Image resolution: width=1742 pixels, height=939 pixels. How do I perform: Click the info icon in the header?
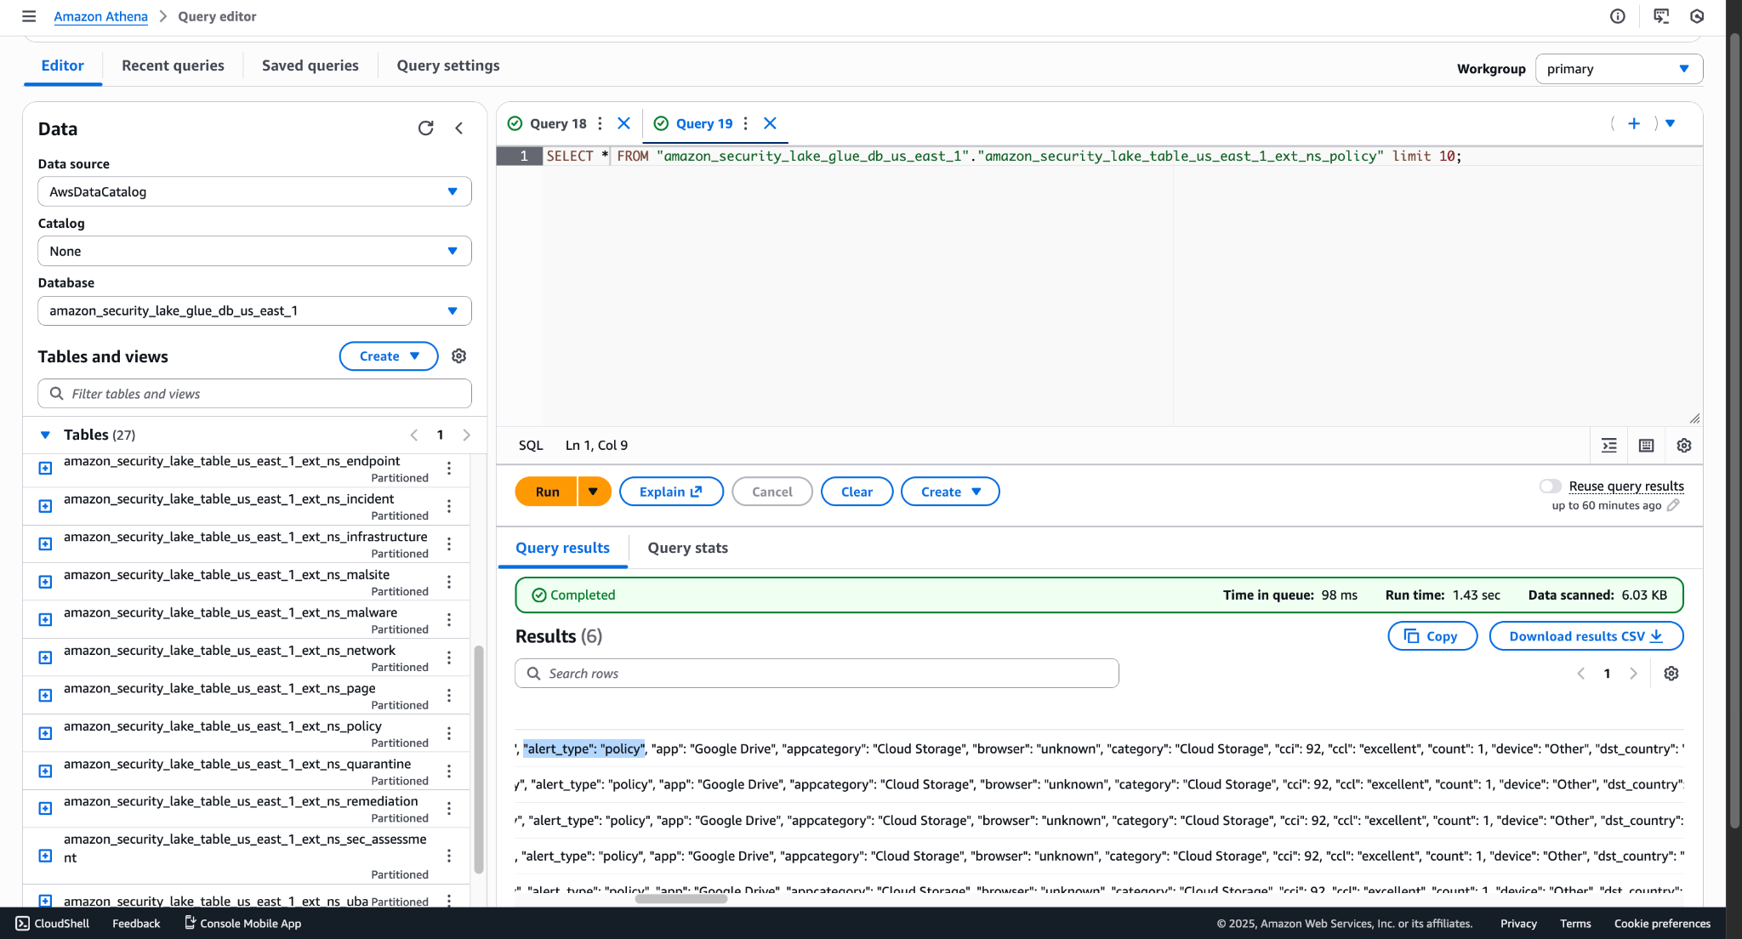[x=1618, y=16]
